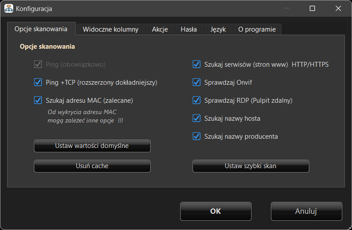
Task: Click the Ustaw szybki skan button
Action: point(250,166)
